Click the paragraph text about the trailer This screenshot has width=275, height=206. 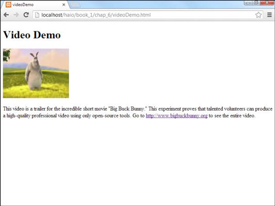[138, 112]
